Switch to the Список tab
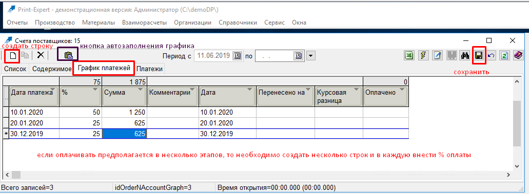This screenshot has width=529, height=194. tap(15, 69)
